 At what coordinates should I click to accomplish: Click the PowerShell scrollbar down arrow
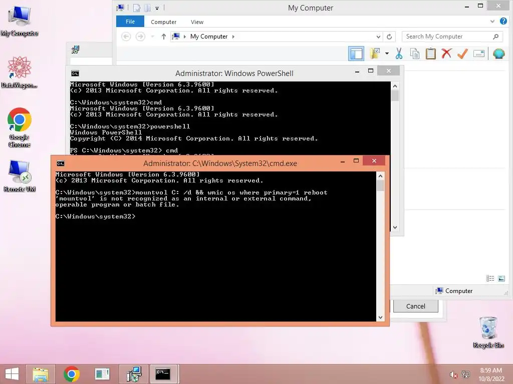[x=395, y=227]
